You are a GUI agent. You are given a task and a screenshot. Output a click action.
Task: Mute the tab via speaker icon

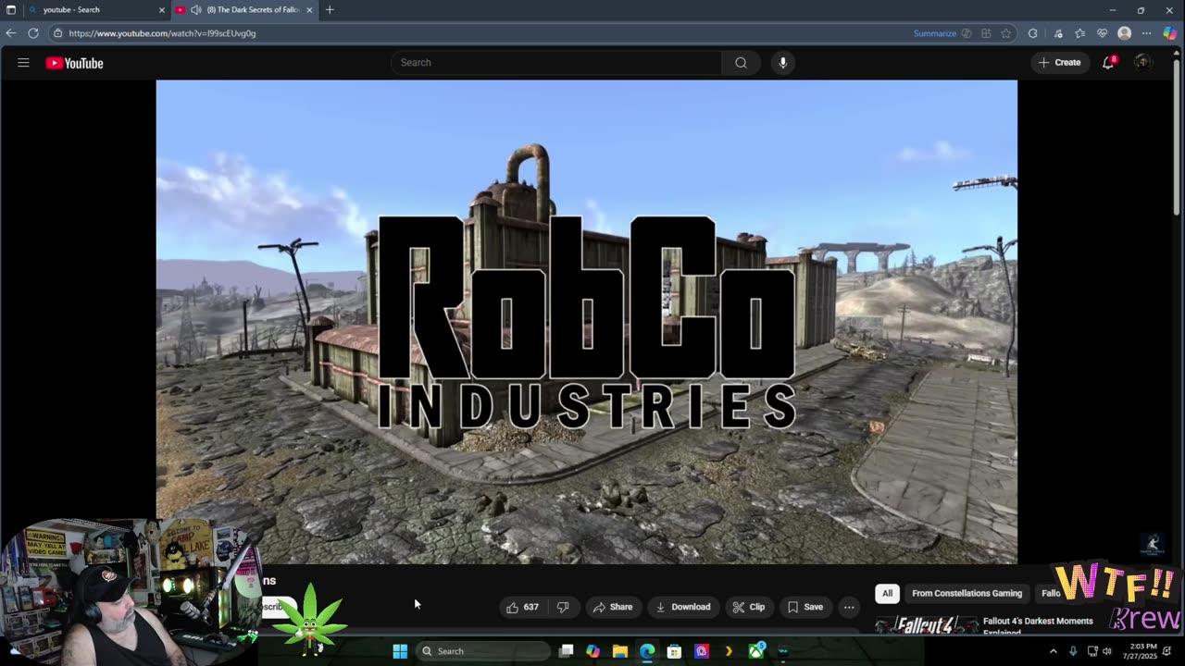[x=196, y=10]
